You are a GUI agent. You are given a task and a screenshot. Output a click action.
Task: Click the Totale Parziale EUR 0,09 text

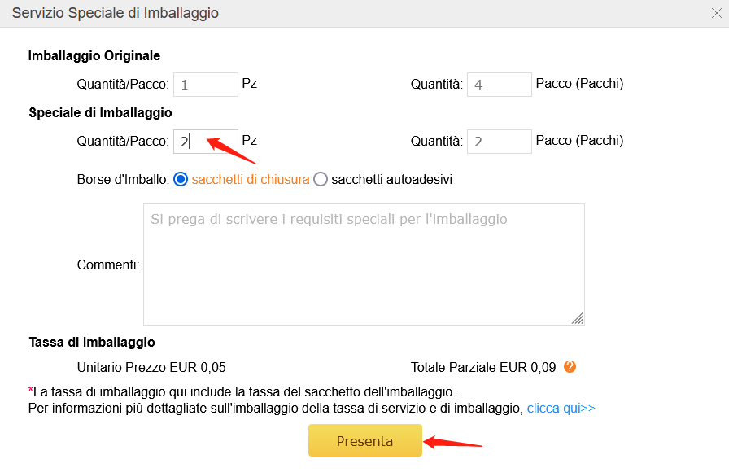click(483, 367)
